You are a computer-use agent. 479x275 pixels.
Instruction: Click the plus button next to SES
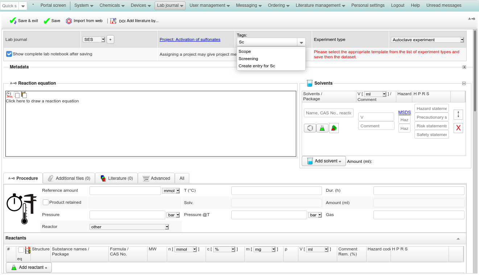(x=111, y=39)
